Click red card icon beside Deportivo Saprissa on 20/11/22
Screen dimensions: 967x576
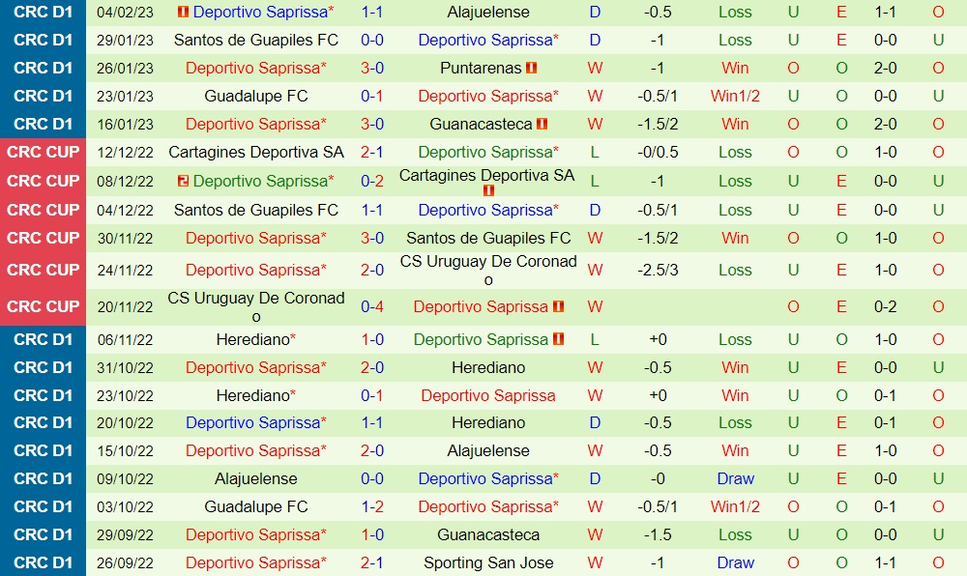click(x=559, y=307)
